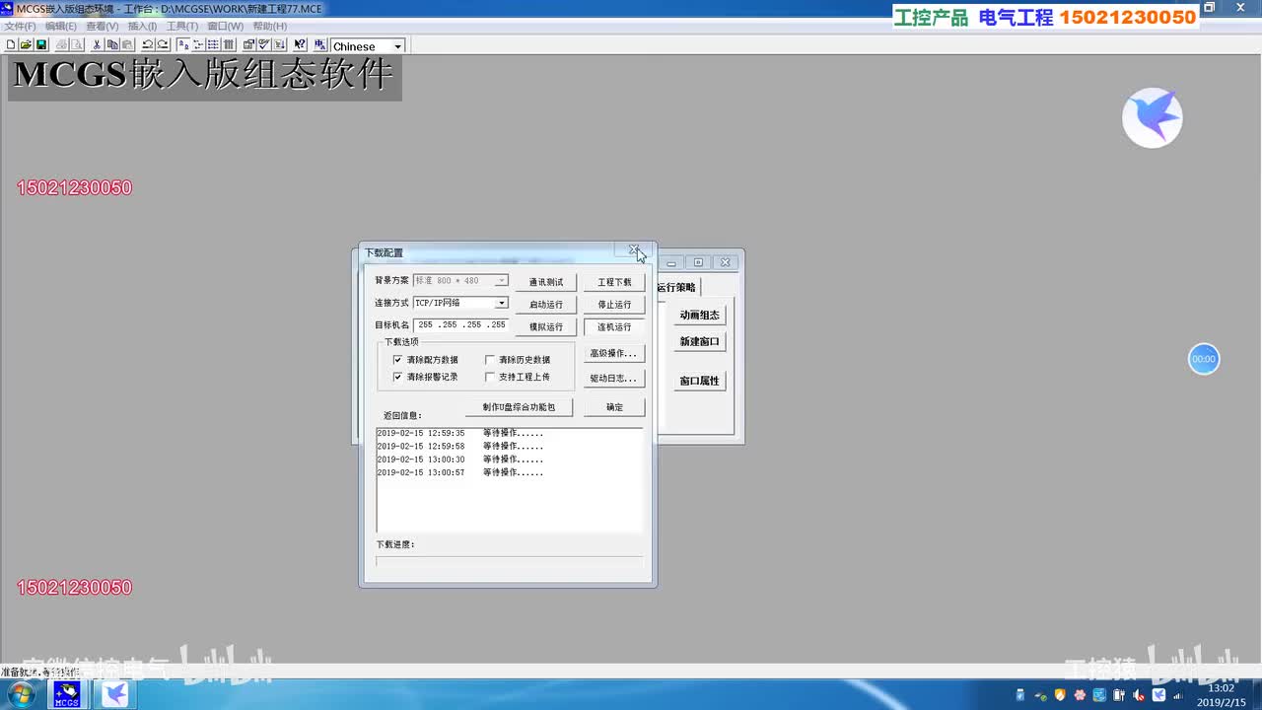Image resolution: width=1262 pixels, height=710 pixels.
Task: Close the 下载配置 dialog
Action: (x=634, y=250)
